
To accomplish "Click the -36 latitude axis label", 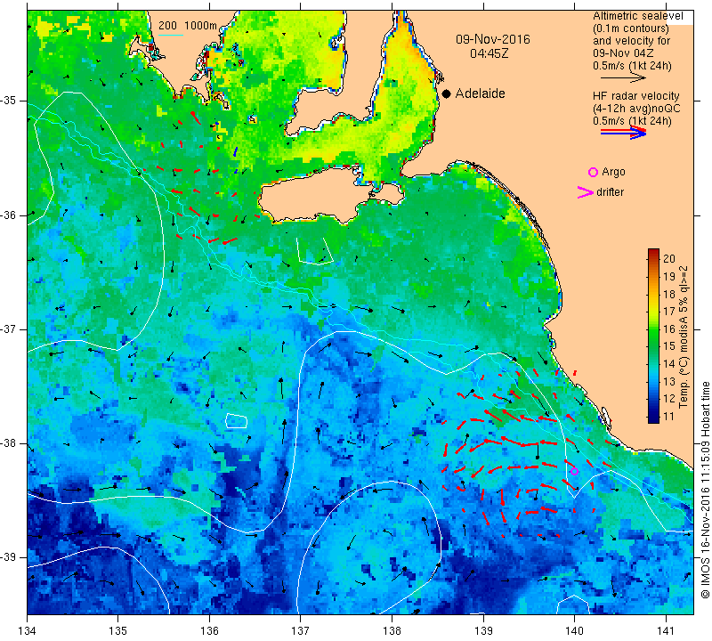I will pyautogui.click(x=9, y=215).
